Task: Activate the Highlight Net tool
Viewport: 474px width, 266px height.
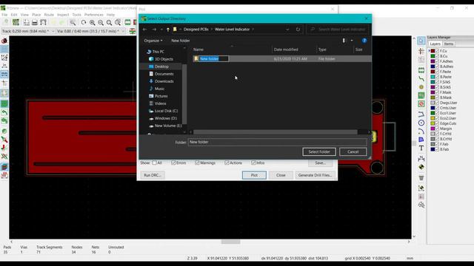Action: coord(421,51)
